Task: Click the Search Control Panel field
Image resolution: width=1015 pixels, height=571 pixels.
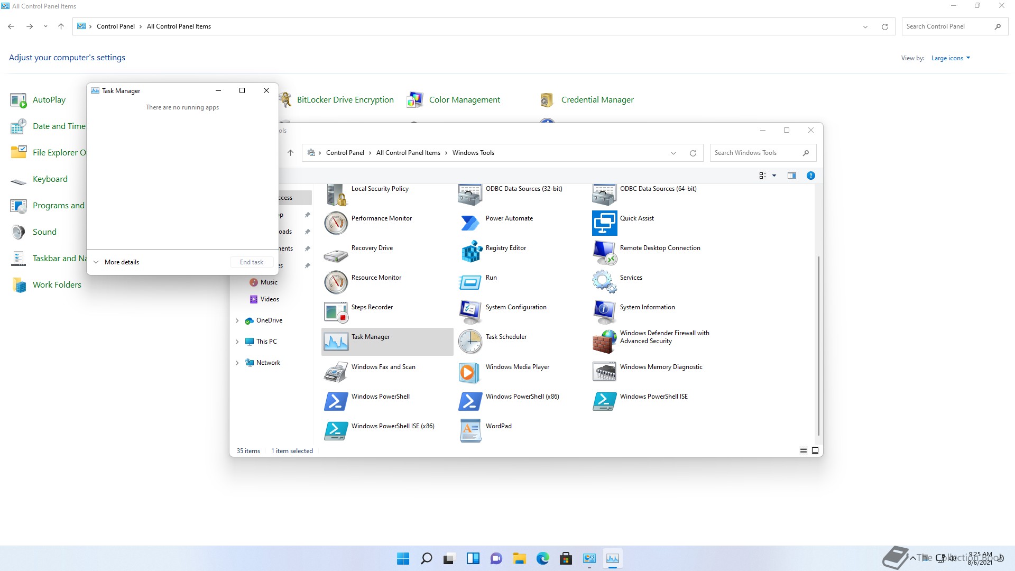Action: pos(954,26)
